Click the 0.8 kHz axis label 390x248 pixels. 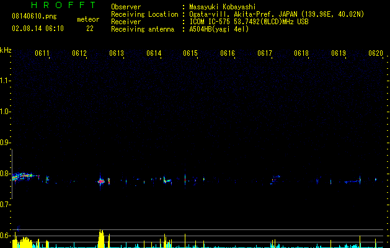tap(6, 174)
